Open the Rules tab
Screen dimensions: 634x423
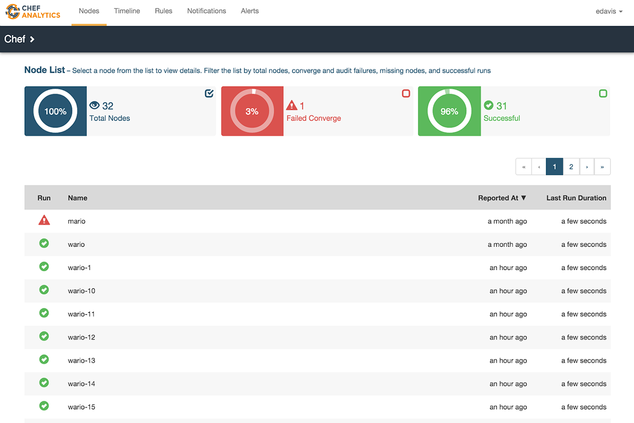[163, 11]
